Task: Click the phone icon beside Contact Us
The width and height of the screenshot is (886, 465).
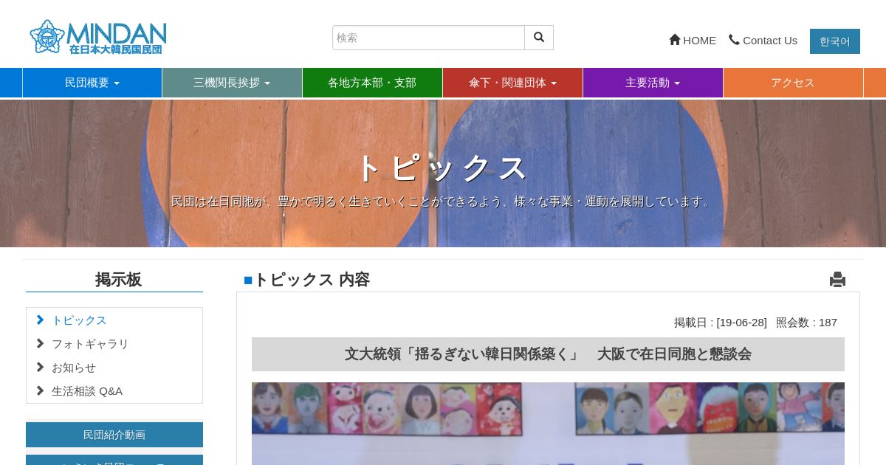Action: 734,40
